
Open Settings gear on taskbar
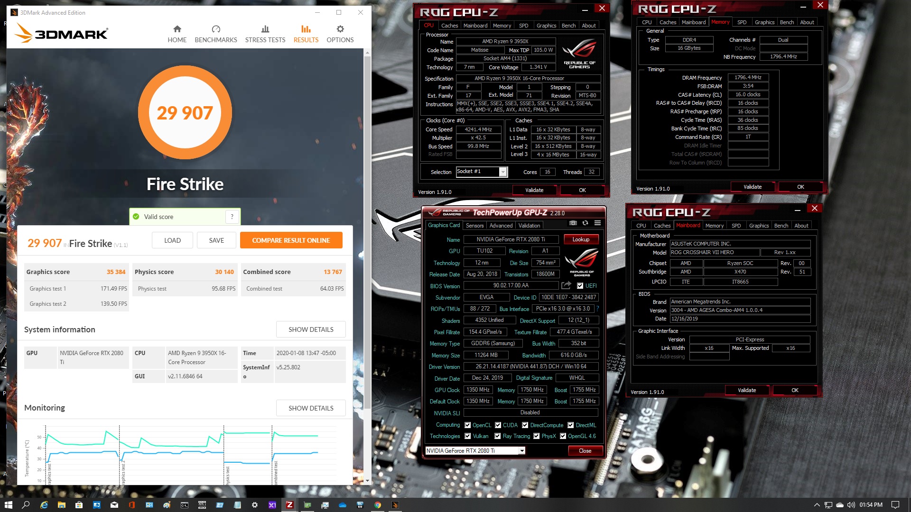coord(255,505)
